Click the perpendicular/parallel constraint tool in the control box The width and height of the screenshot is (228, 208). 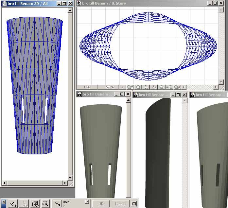[x=13, y=204]
